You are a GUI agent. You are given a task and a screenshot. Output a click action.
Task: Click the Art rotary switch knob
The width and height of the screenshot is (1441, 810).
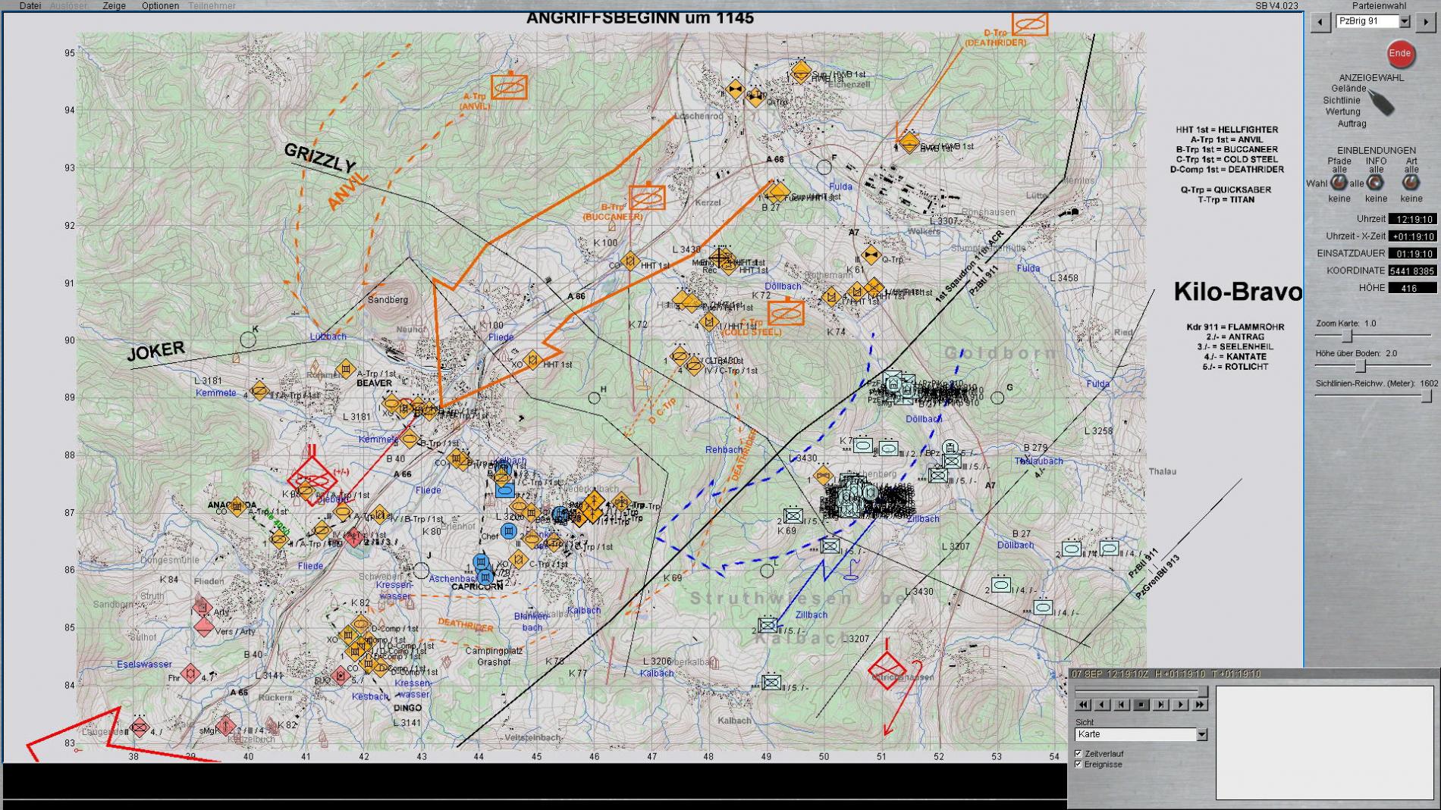click(1411, 183)
